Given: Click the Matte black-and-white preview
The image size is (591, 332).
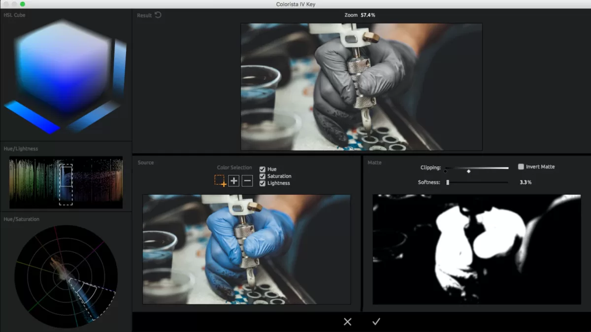Looking at the screenshot, I should click(x=477, y=249).
